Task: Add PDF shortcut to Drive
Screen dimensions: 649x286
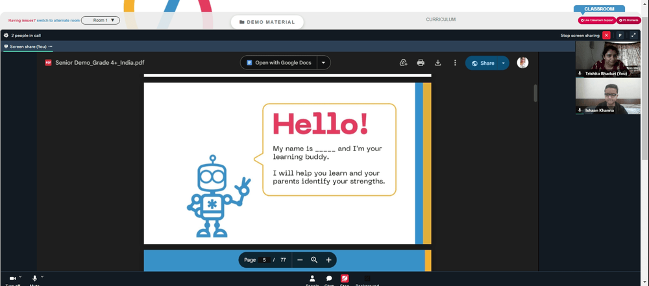Action: click(404, 63)
